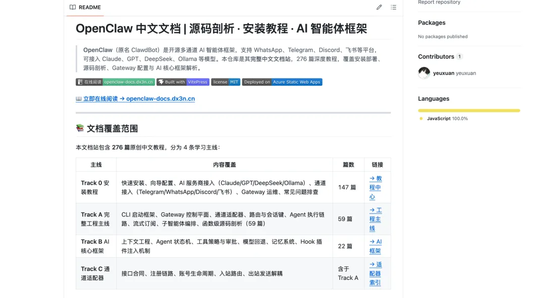Click the 篇数 column header
Image resolution: width=545 pixels, height=298 pixels.
(349, 165)
